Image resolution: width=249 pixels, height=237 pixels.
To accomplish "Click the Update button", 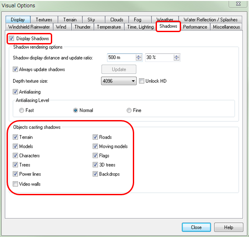I will [119, 69].
